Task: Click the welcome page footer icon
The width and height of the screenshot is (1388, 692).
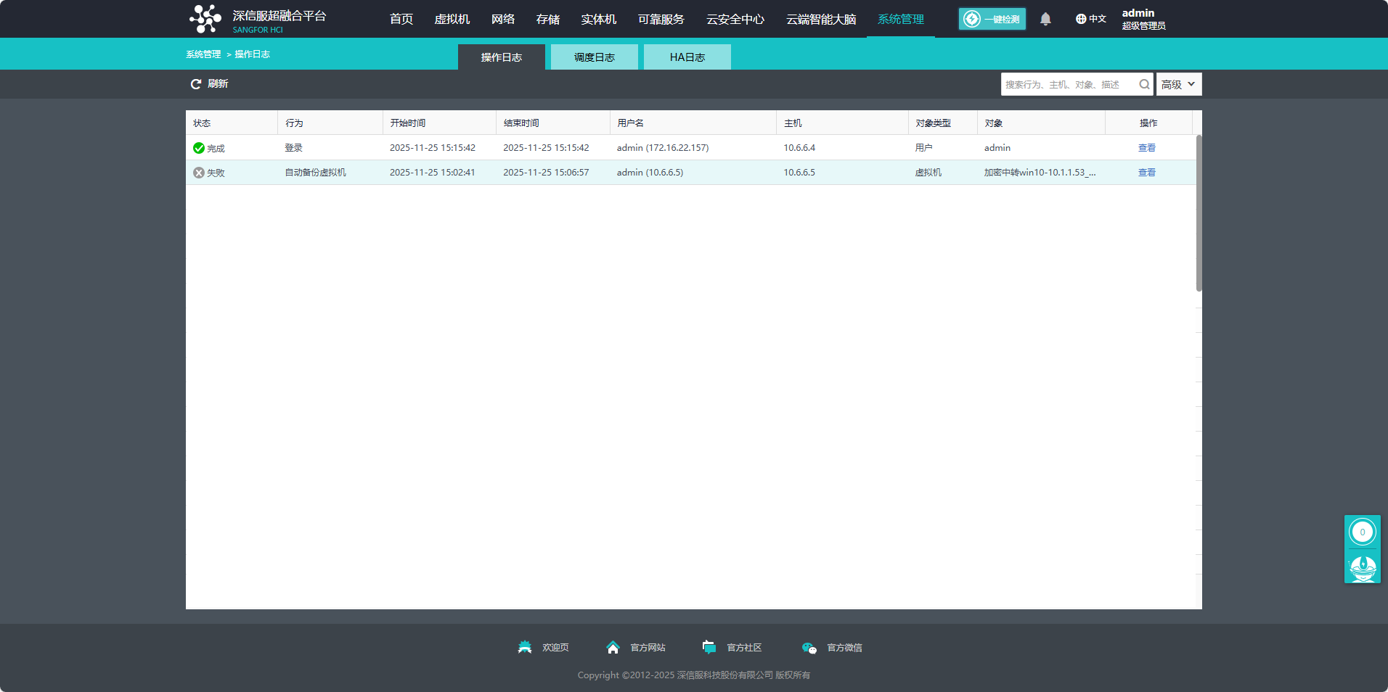Action: [525, 647]
